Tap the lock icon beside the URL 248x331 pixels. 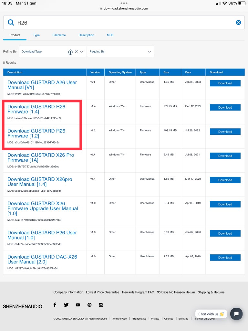[101, 8]
